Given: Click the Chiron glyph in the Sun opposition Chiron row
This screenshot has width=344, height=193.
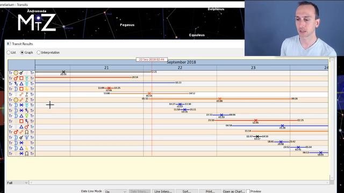Looking at the screenshot, I should 26,100.
